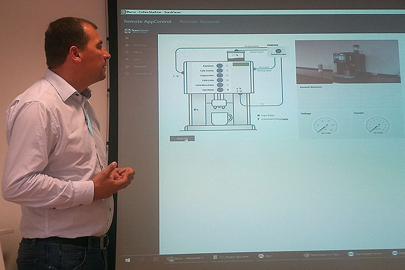Click the Voltage gauge dial

click(x=325, y=125)
